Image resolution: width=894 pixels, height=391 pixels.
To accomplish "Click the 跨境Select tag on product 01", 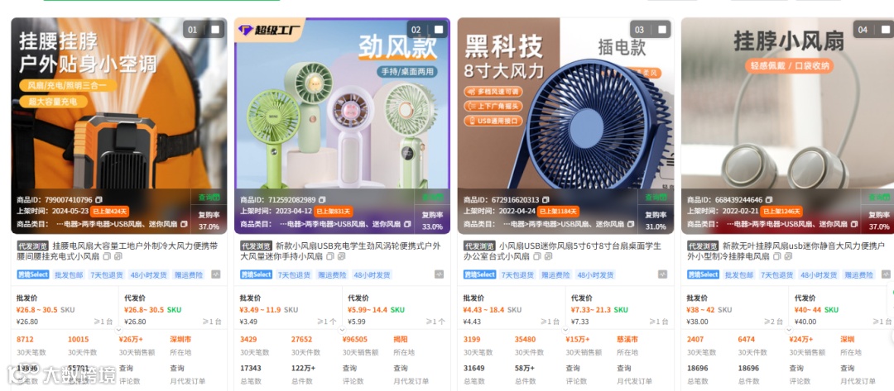I will 33,275.
